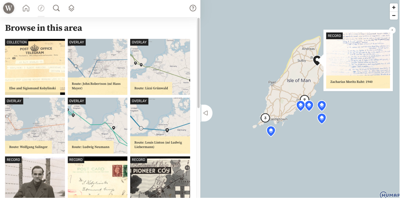This screenshot has width=401, height=199.
Task: Open Route: Louis Linton overlay card
Action: [x=160, y=126]
